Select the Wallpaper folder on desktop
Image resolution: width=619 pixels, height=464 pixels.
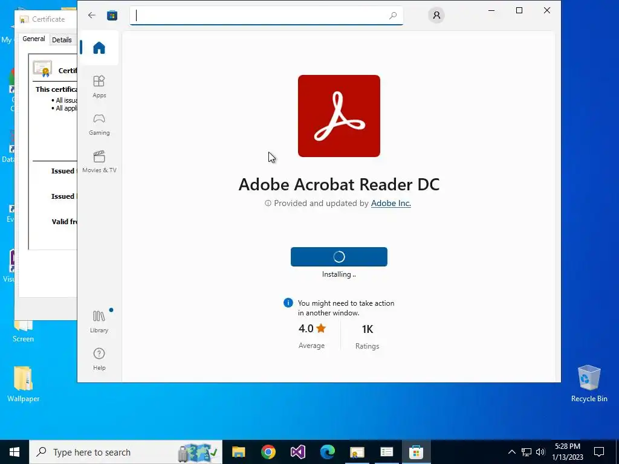[x=24, y=384]
